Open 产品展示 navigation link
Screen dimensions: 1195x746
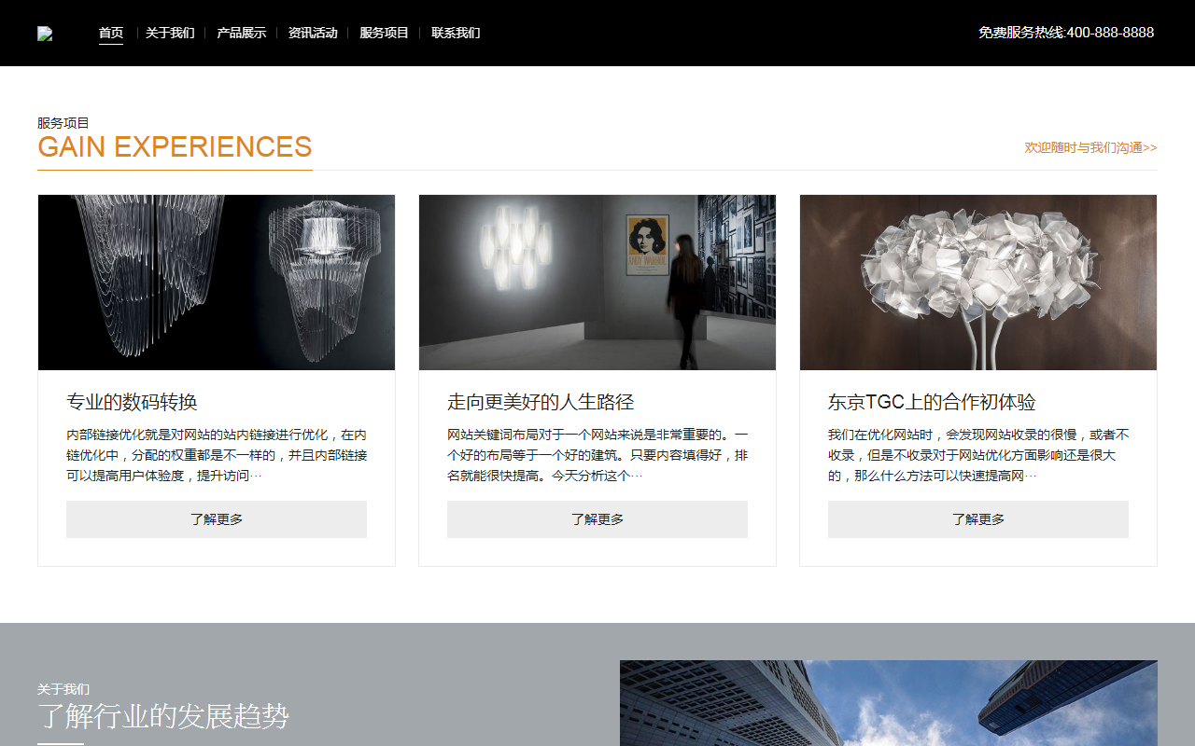241,33
